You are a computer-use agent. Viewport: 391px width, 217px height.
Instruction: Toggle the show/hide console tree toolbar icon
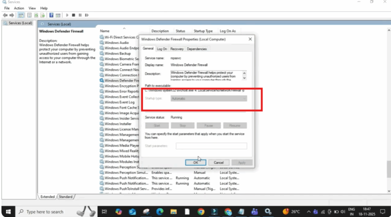[21, 15]
